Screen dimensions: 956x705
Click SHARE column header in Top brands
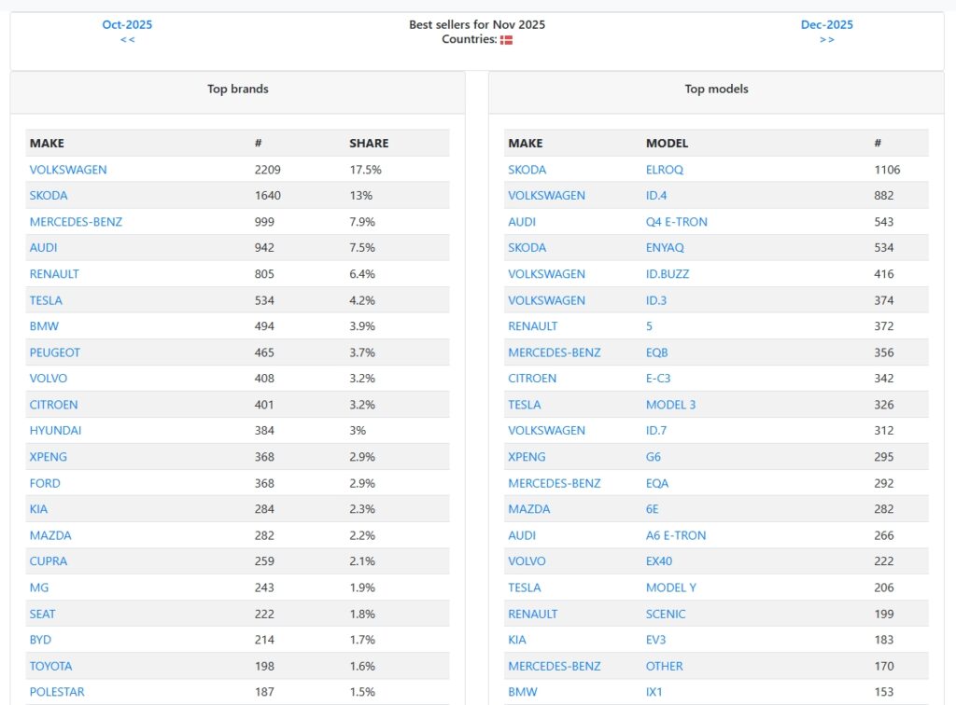(369, 144)
